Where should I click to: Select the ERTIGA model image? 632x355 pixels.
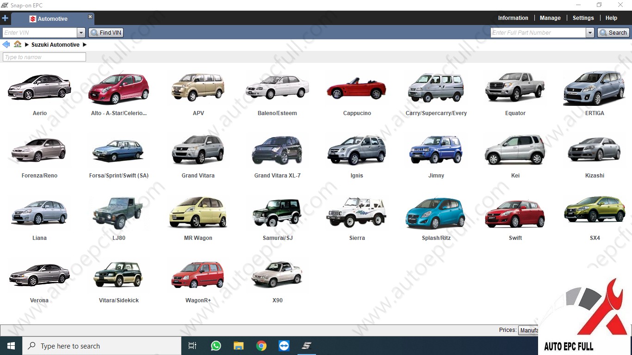tap(594, 88)
